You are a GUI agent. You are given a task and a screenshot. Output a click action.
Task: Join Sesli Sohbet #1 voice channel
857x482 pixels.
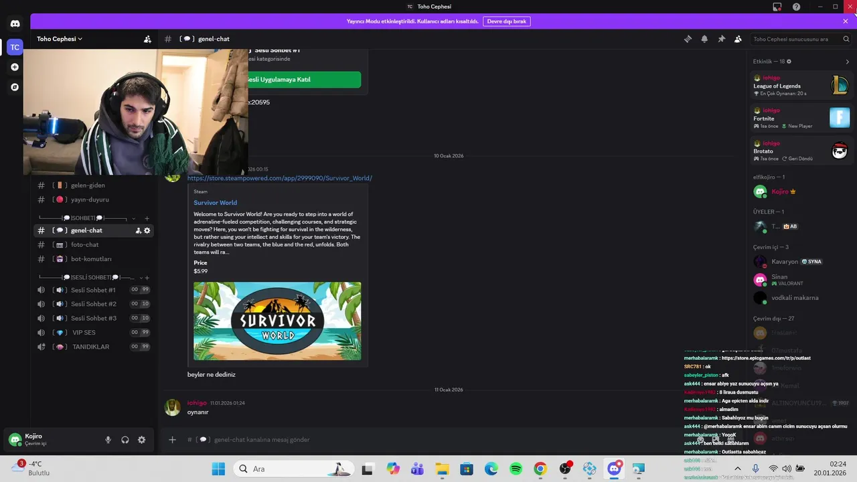pyautogui.click(x=94, y=290)
